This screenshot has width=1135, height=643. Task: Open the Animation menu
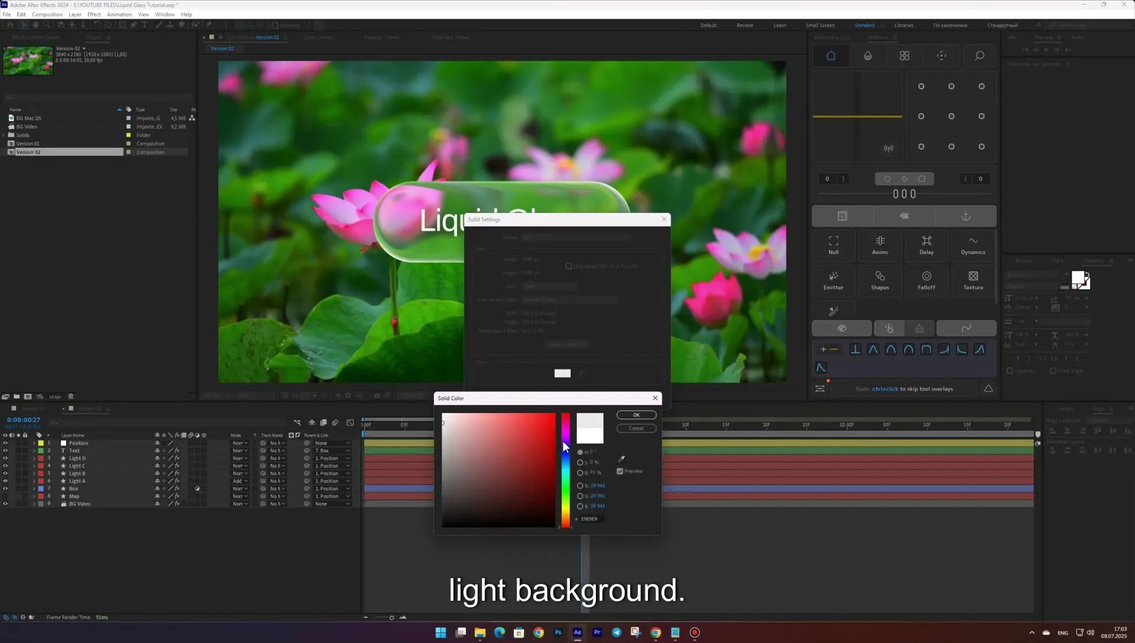click(119, 14)
